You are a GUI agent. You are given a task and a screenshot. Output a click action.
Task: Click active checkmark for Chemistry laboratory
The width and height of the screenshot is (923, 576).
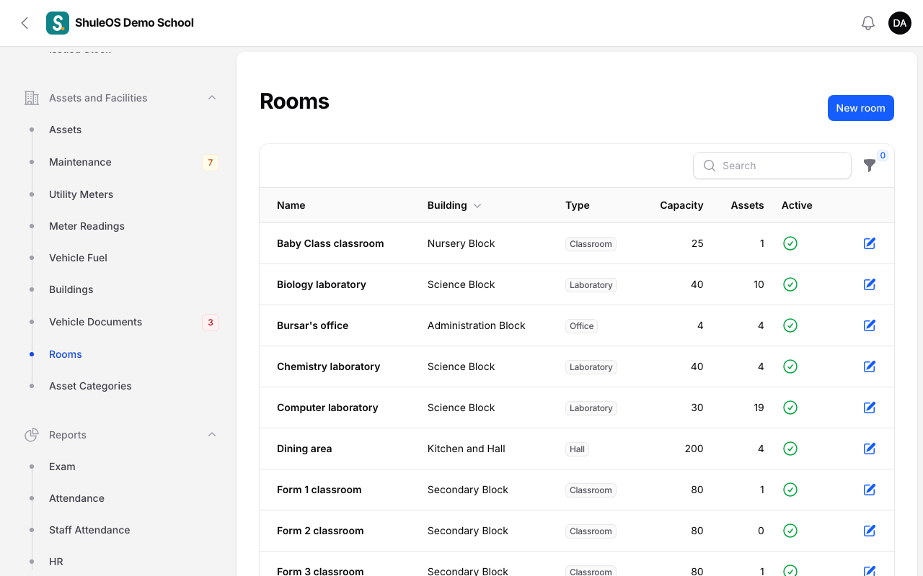(790, 366)
